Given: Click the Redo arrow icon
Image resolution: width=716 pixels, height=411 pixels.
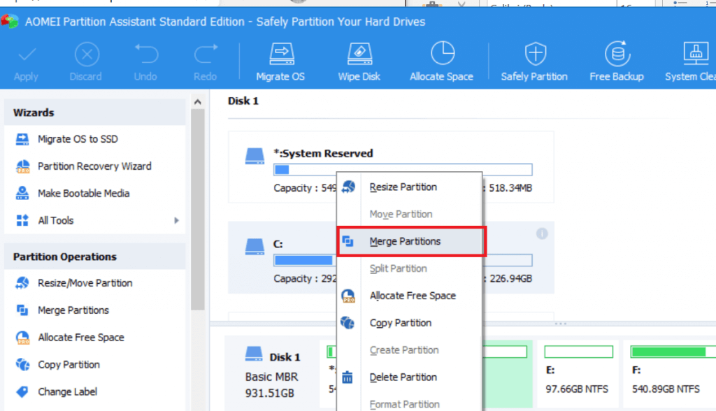Looking at the screenshot, I should 206,54.
